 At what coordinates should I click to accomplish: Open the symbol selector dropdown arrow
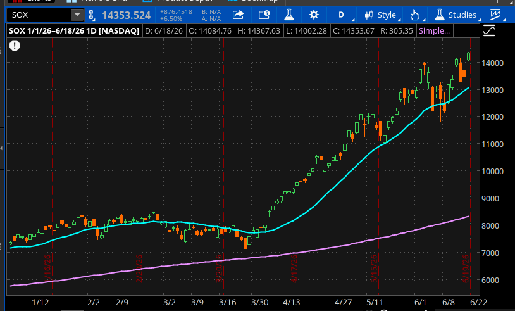[x=77, y=15]
